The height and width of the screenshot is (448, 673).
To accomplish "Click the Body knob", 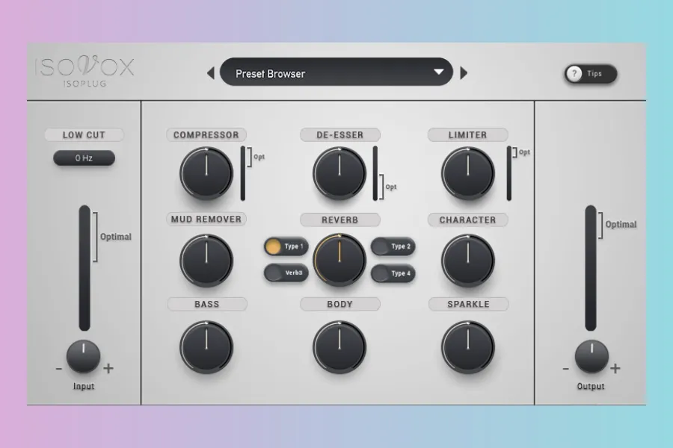I will 339,347.
